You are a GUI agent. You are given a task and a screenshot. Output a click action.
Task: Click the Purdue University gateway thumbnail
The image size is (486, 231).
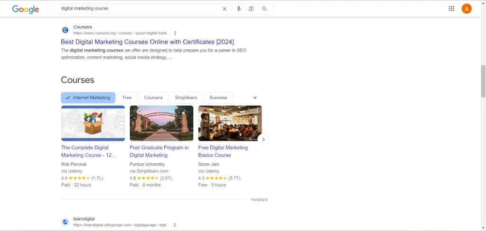(x=161, y=123)
